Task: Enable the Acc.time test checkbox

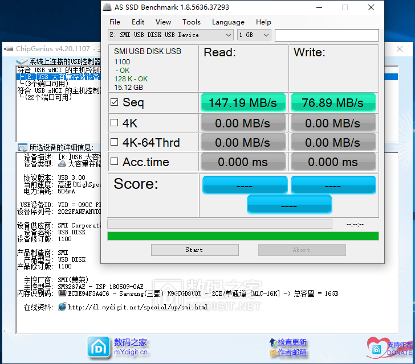Action: click(115, 161)
